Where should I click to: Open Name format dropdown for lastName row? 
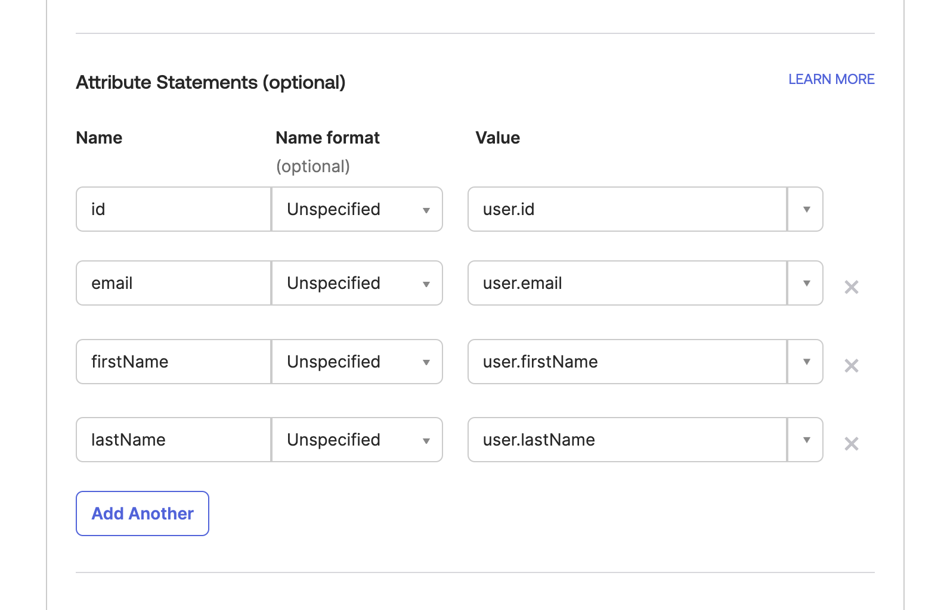click(357, 440)
